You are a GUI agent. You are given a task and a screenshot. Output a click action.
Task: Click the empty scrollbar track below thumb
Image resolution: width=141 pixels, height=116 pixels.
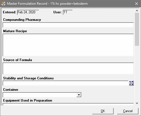pos(137,73)
